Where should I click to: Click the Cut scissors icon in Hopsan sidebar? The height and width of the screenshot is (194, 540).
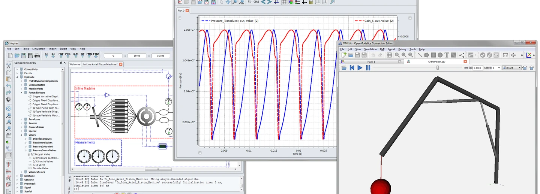coord(9,66)
